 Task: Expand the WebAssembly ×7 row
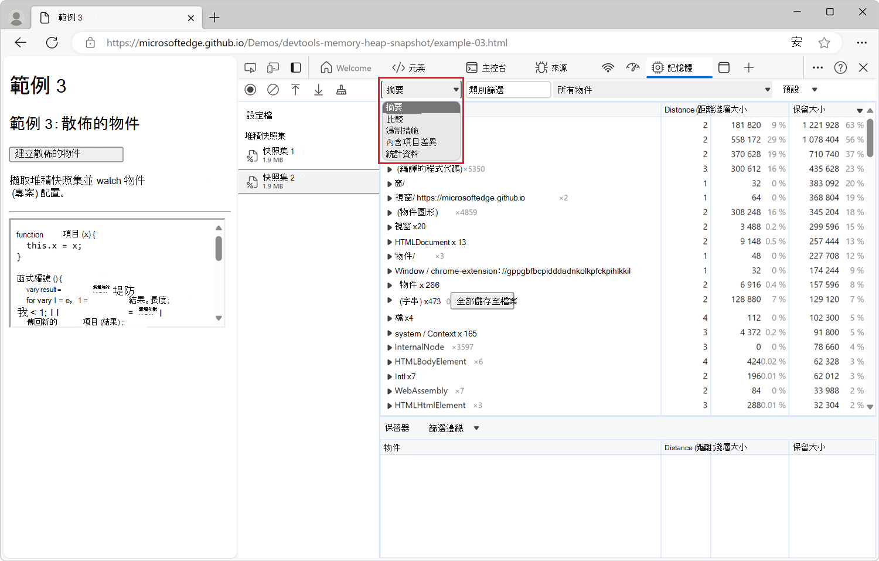click(390, 391)
